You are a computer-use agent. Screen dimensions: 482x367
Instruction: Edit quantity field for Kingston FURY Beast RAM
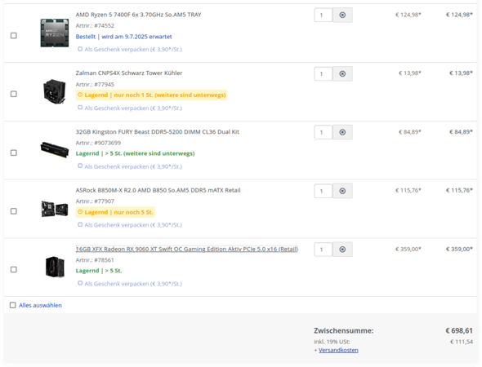[323, 132]
